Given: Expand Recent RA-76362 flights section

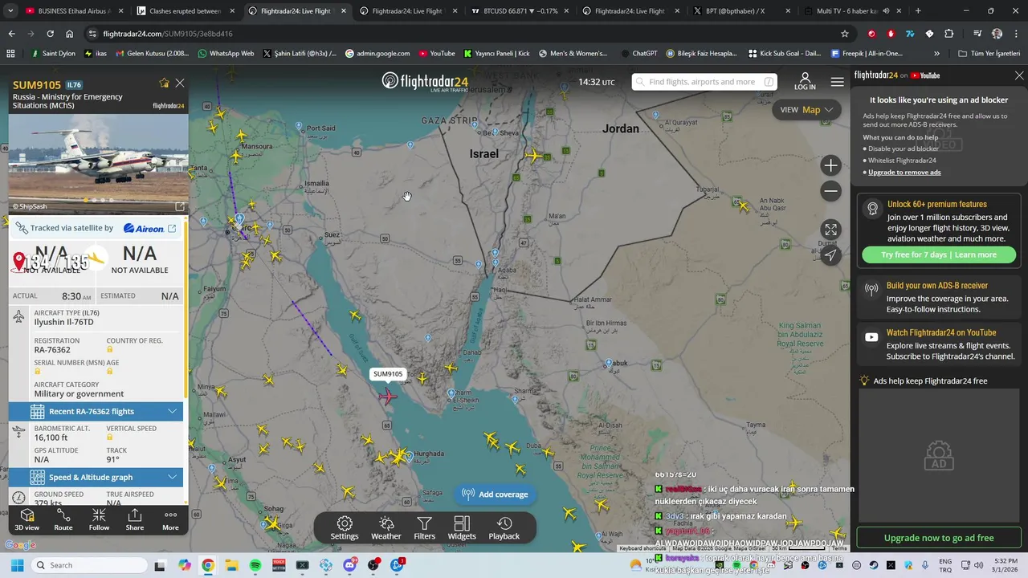Looking at the screenshot, I should [x=96, y=411].
